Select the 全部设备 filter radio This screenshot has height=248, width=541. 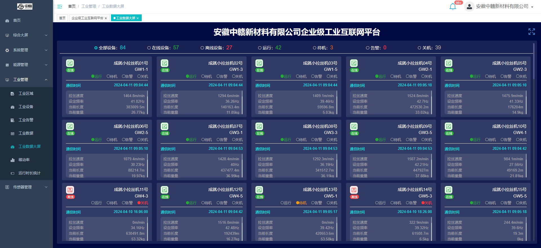(x=96, y=48)
